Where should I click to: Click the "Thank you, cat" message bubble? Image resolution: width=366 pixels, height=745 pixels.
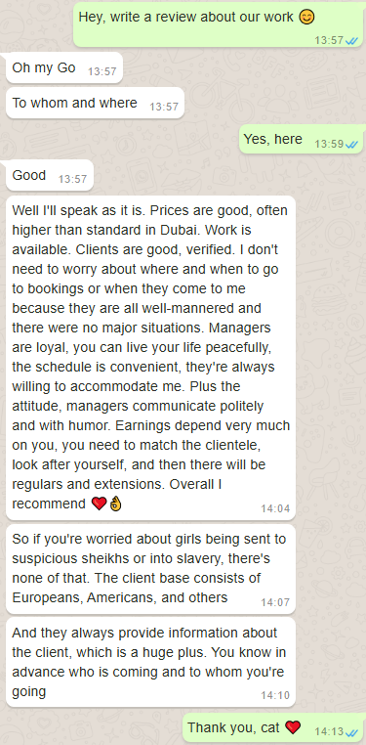[274, 727]
